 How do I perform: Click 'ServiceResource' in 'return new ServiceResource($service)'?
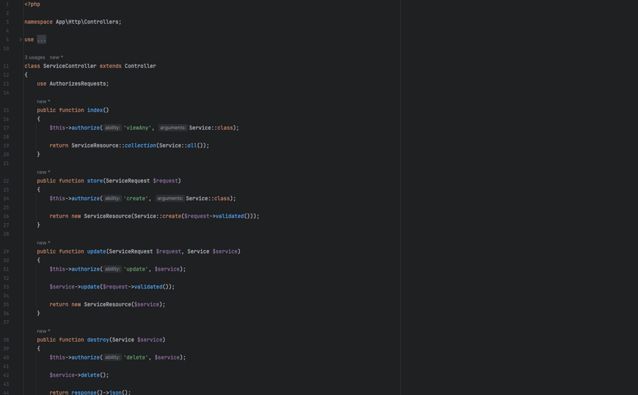tap(107, 304)
